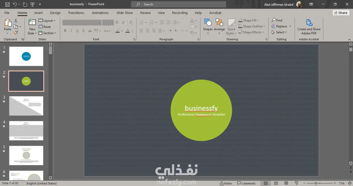353x186 pixels.
Task: Open the Shape Outline dropdown
Action: (251, 26)
